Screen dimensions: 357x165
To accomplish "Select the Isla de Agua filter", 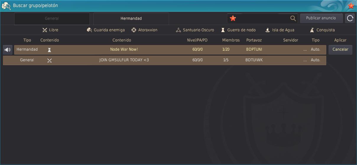I will click(280, 30).
